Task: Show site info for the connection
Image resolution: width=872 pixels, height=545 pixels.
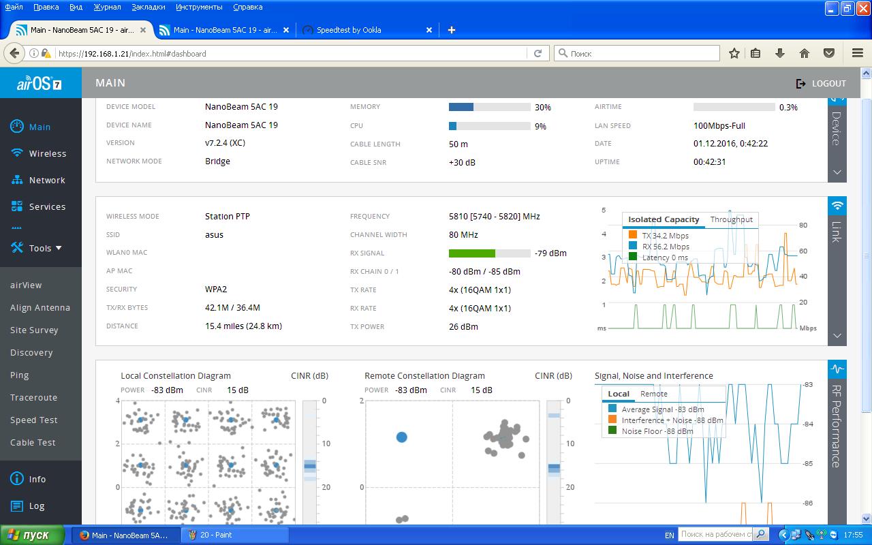Action: click(x=33, y=53)
